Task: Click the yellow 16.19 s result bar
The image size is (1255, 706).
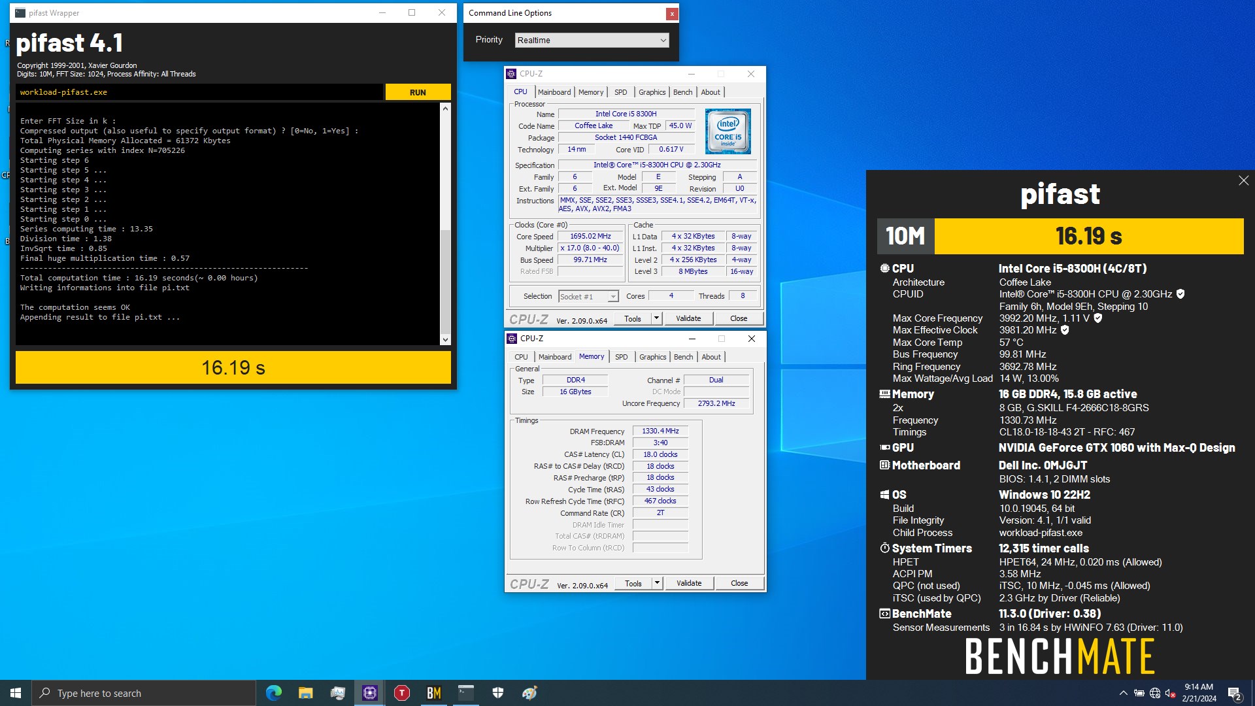Action: [x=233, y=367]
